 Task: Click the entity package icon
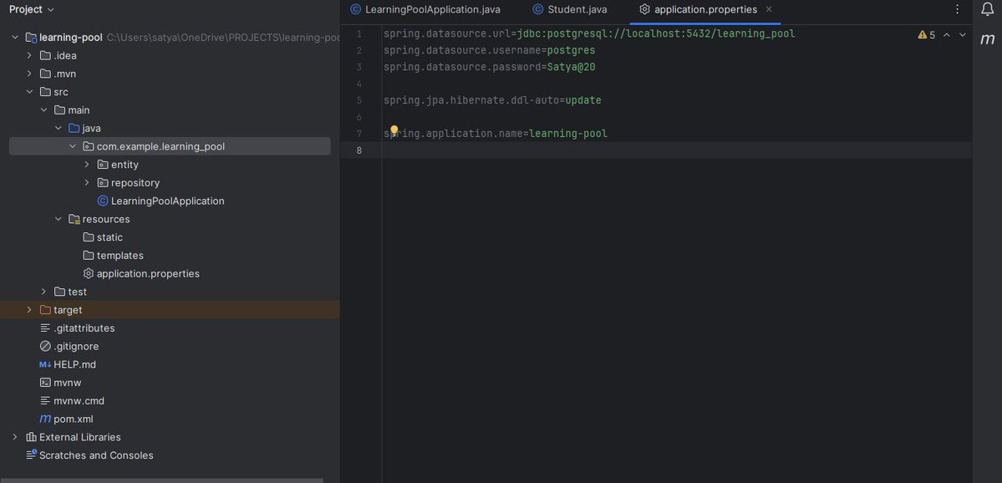(103, 165)
